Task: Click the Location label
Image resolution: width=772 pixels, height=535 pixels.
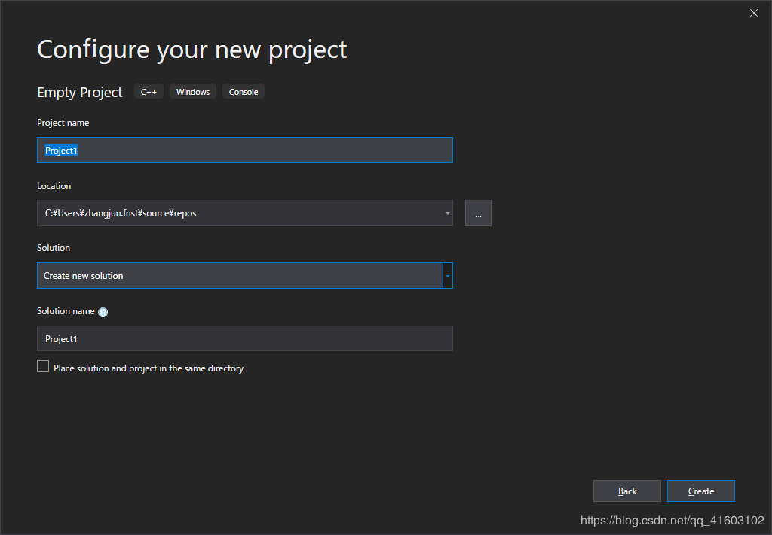Action: [x=54, y=186]
